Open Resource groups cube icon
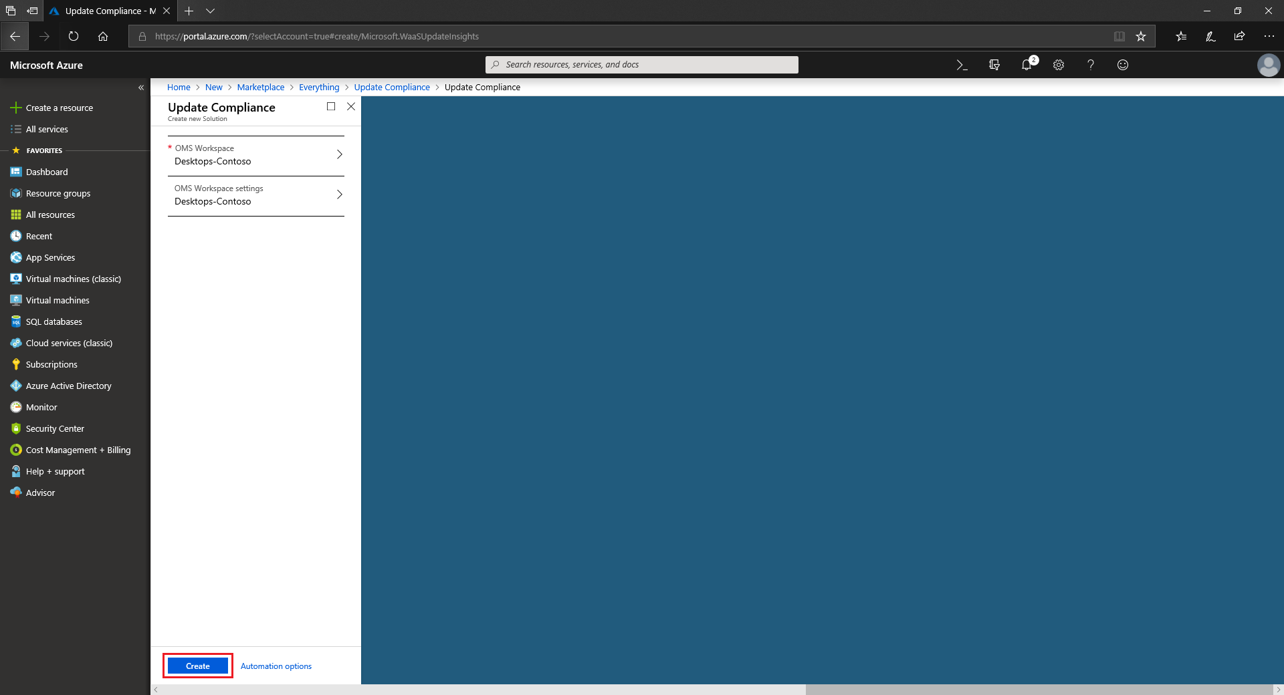This screenshot has width=1284, height=695. 16,193
